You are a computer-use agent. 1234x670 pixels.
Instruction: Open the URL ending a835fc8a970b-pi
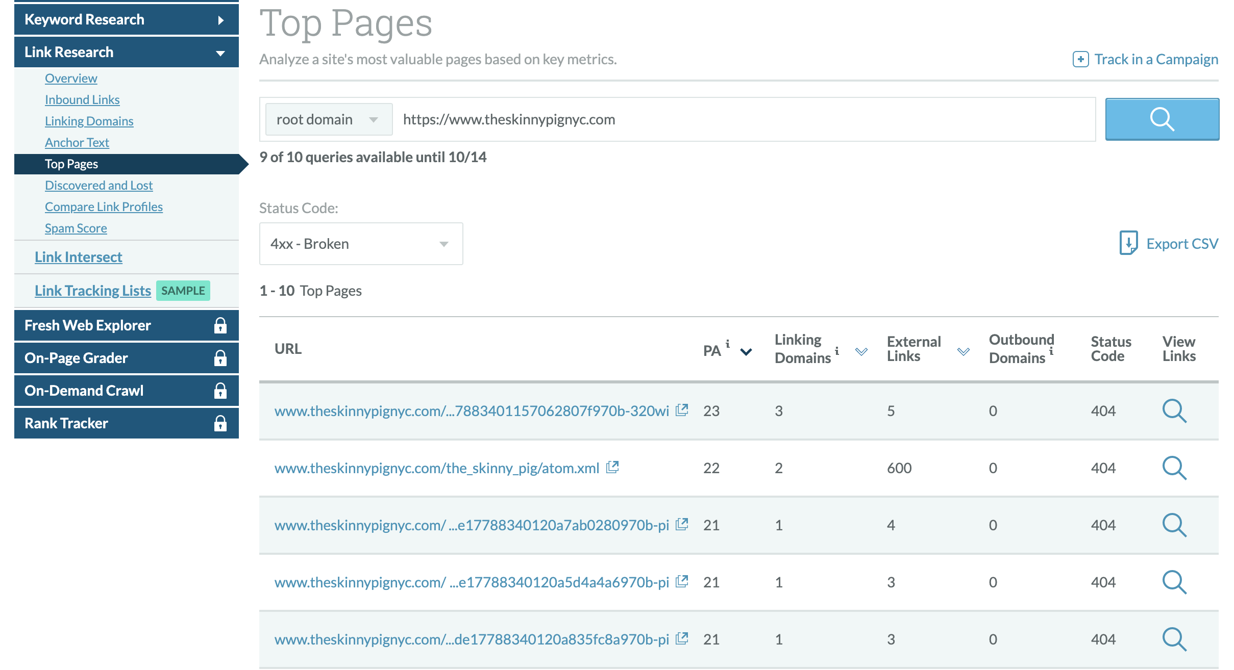click(472, 639)
